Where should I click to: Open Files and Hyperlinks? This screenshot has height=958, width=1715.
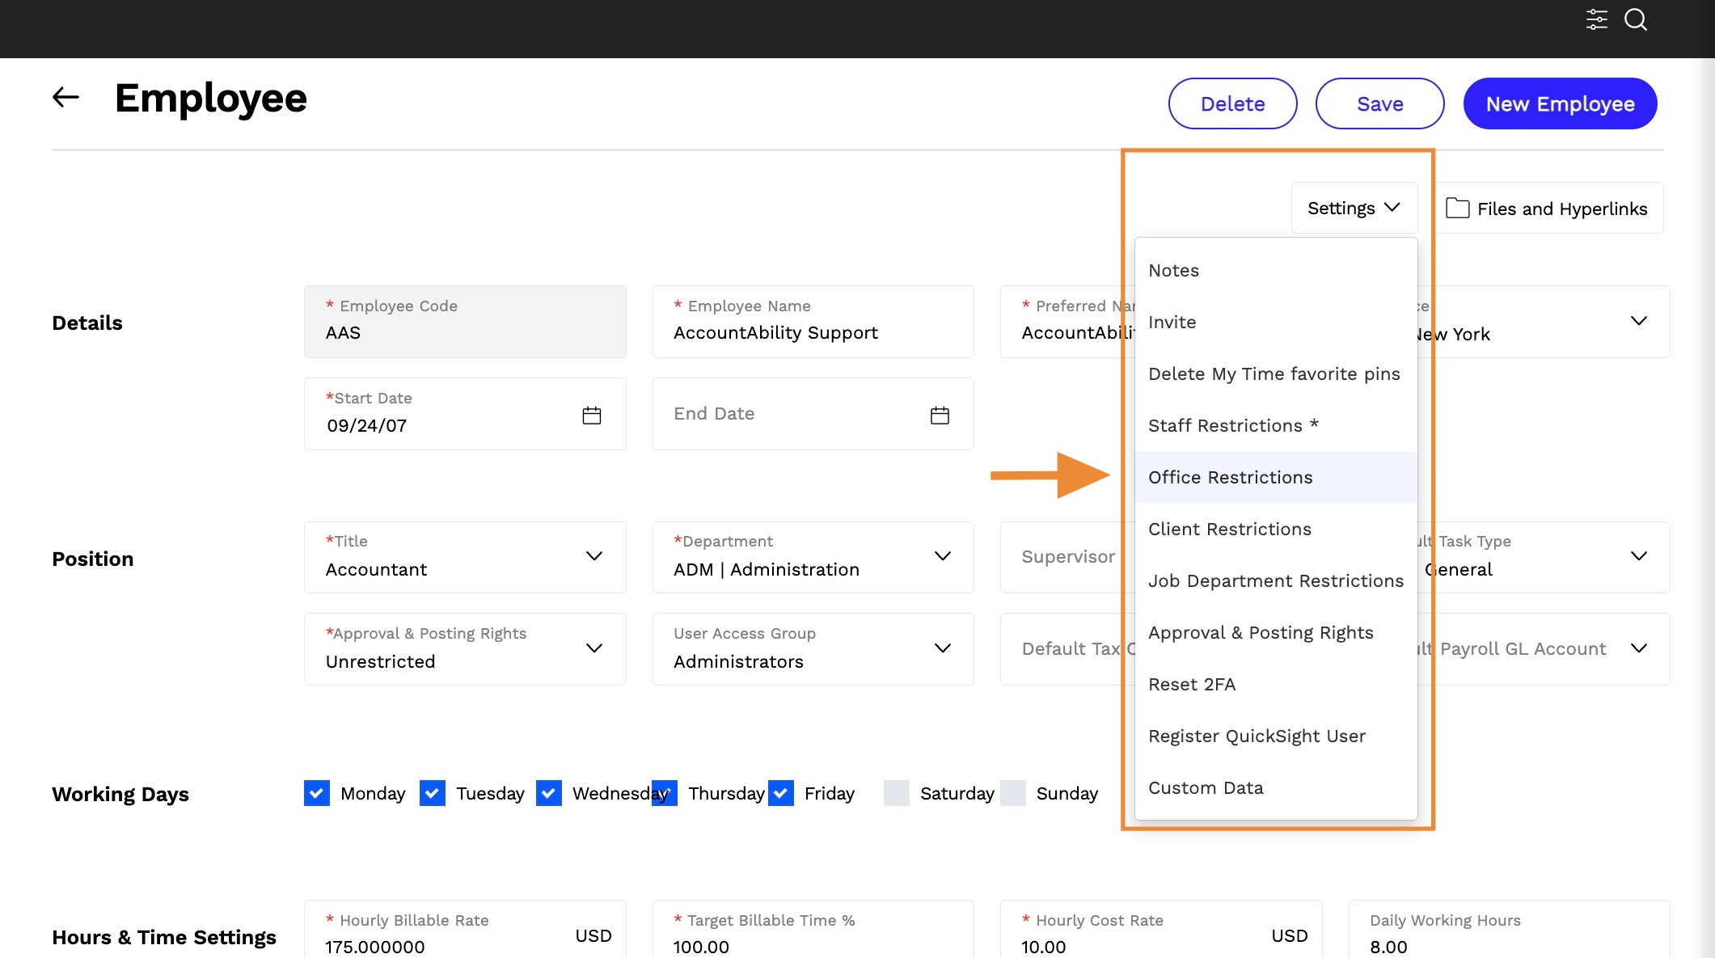point(1547,209)
